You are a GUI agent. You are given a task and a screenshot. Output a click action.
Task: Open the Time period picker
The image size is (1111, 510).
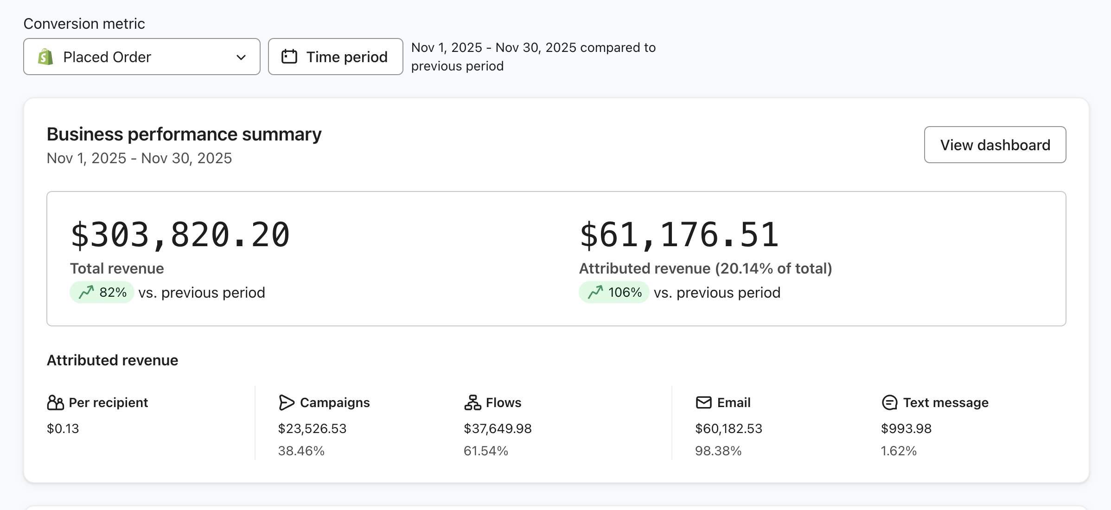pyautogui.click(x=335, y=57)
